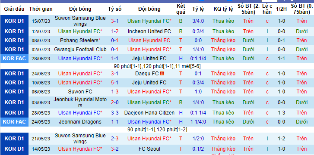
Task: Select Daejeon Hana Citizen team name
Action: coord(149,113)
